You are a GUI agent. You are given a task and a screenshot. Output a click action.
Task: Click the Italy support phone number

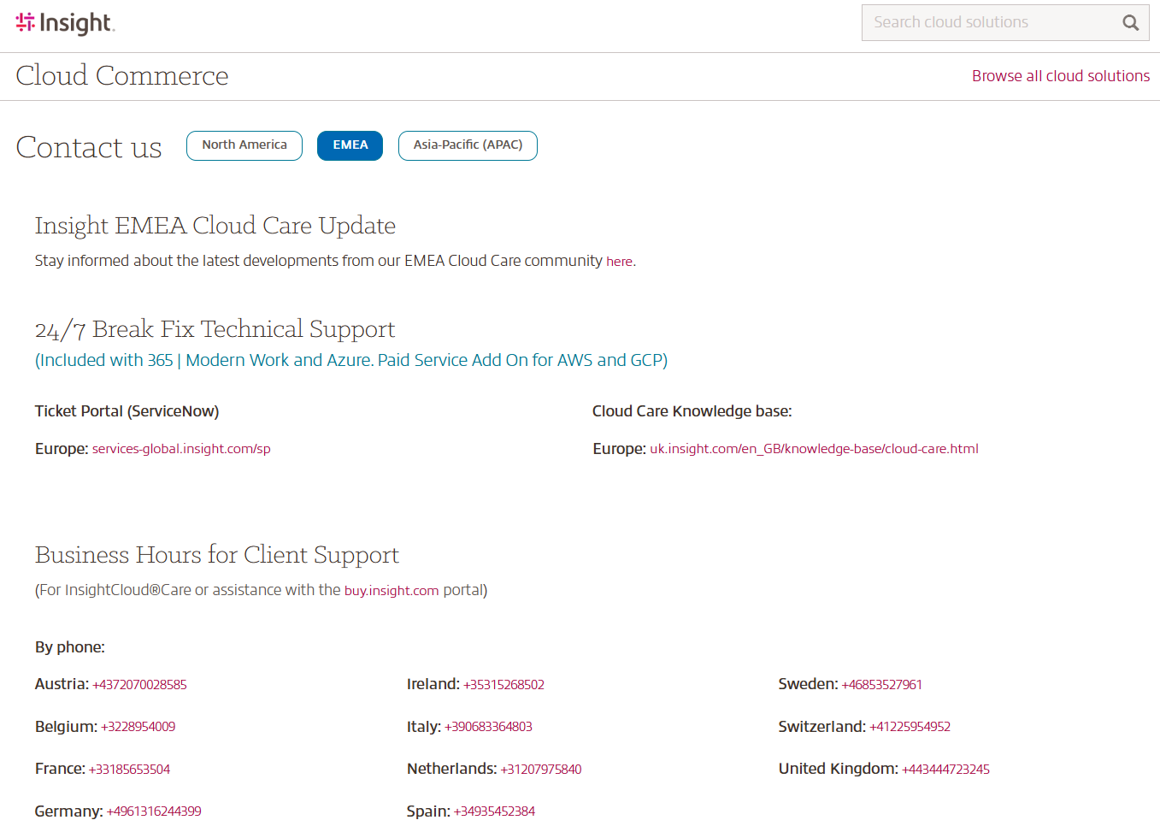click(489, 726)
